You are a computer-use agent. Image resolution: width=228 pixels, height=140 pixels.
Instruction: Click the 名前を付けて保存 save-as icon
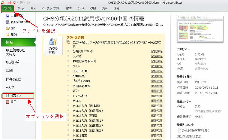coord(8,22)
